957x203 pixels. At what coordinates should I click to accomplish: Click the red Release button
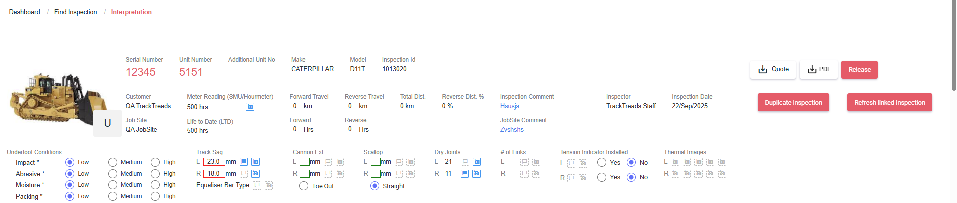click(x=859, y=70)
